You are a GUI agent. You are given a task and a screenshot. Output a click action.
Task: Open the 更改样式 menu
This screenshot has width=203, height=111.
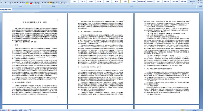[193, 2]
